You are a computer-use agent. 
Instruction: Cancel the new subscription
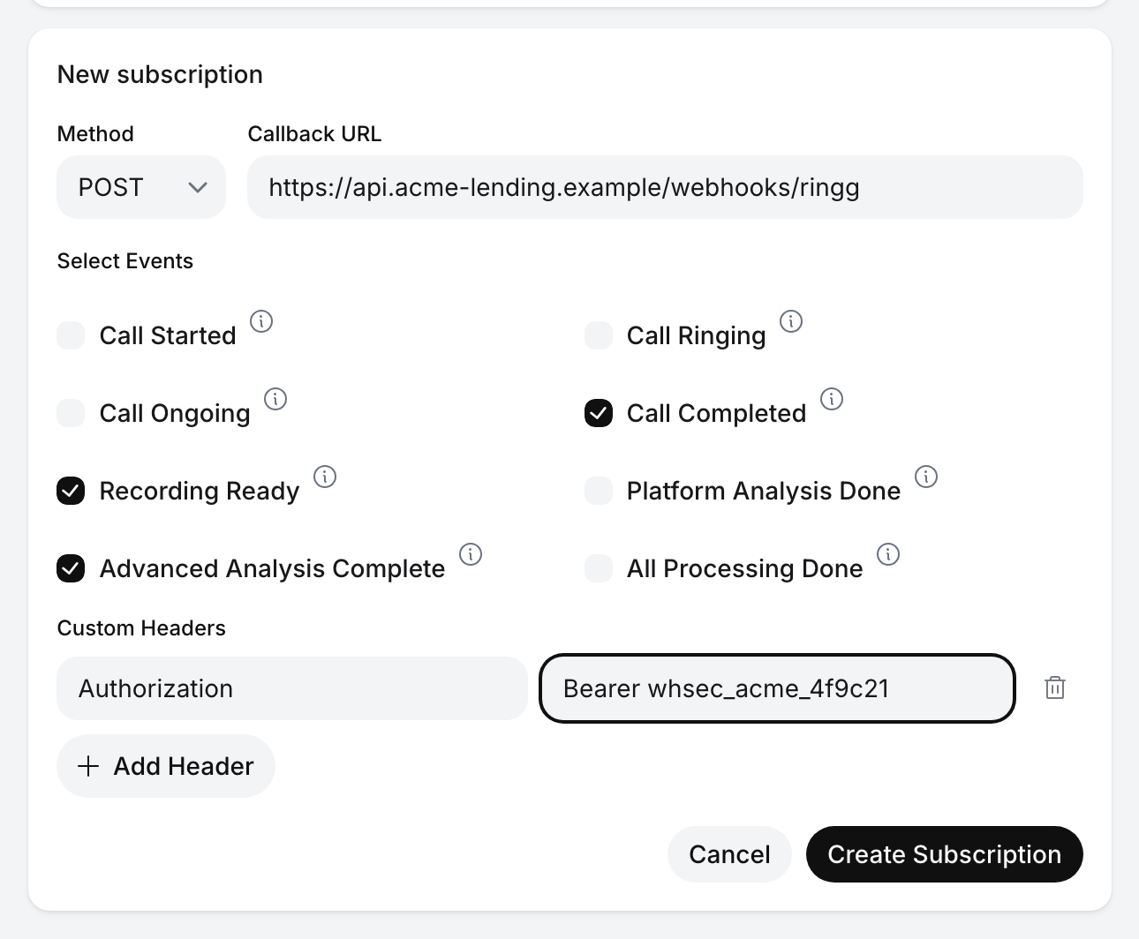[729, 854]
